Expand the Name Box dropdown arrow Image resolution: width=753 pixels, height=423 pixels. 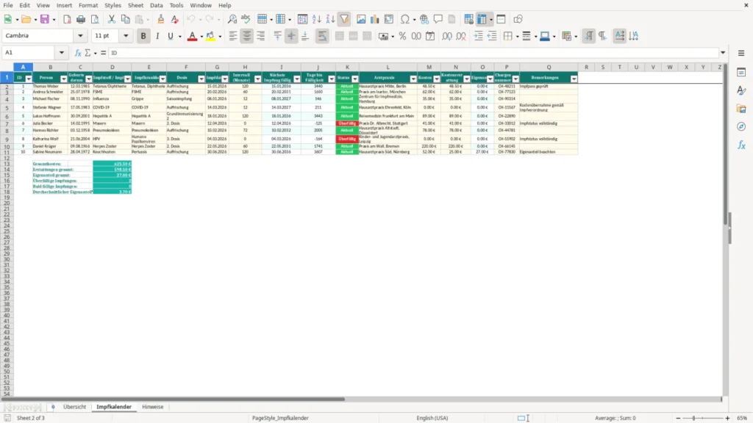[x=62, y=53]
